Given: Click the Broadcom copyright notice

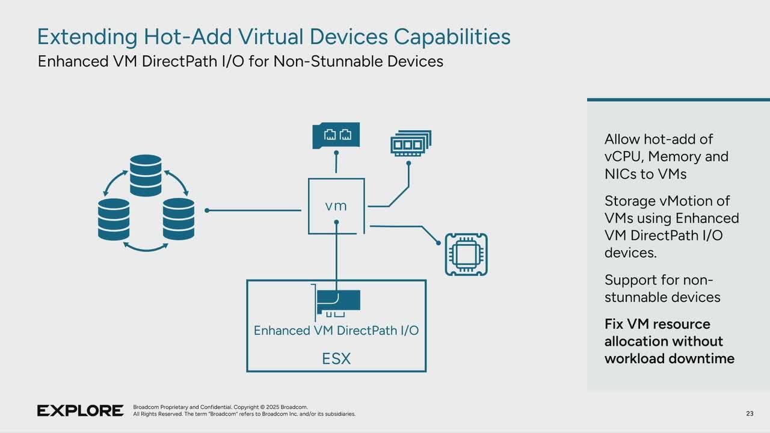Looking at the screenshot, I should point(244,411).
